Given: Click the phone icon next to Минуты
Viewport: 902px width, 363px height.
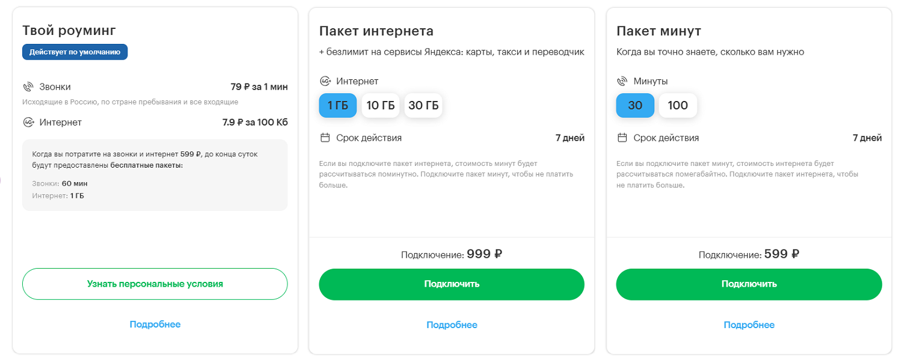Looking at the screenshot, I should pyautogui.click(x=622, y=81).
